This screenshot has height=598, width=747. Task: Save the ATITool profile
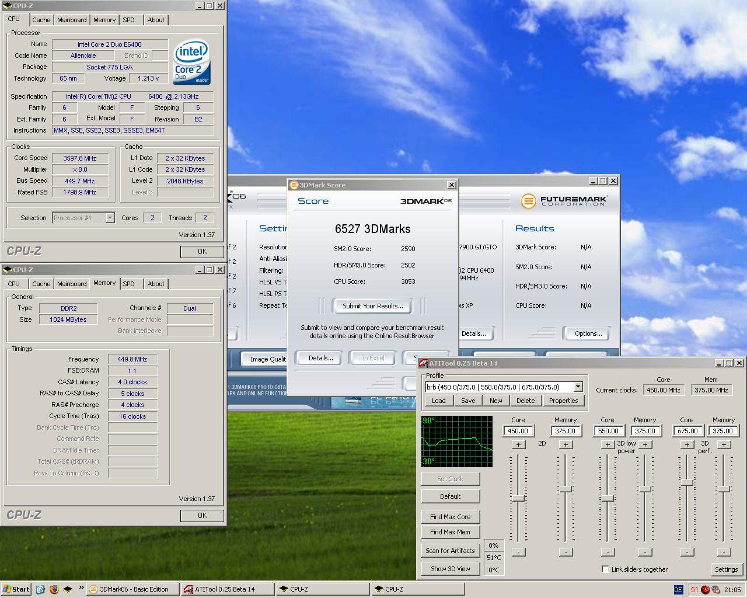(x=468, y=401)
